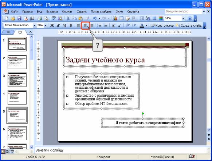Image resolution: width=212 pixels, height=161 pixels.
Task: Apply bulleted list formatting
Action: pyautogui.click(x=106, y=25)
